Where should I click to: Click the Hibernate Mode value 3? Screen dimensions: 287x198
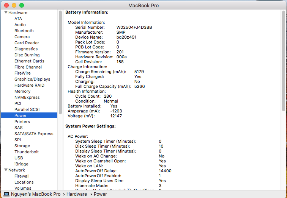click(160, 186)
